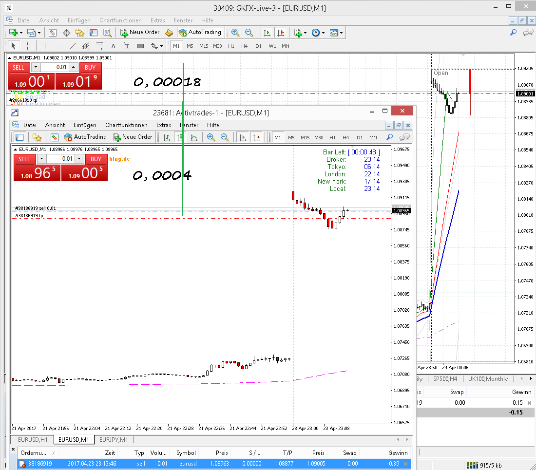Draw a horizontal line on the chart
The height and width of the screenshot is (470, 536).
tap(59, 46)
